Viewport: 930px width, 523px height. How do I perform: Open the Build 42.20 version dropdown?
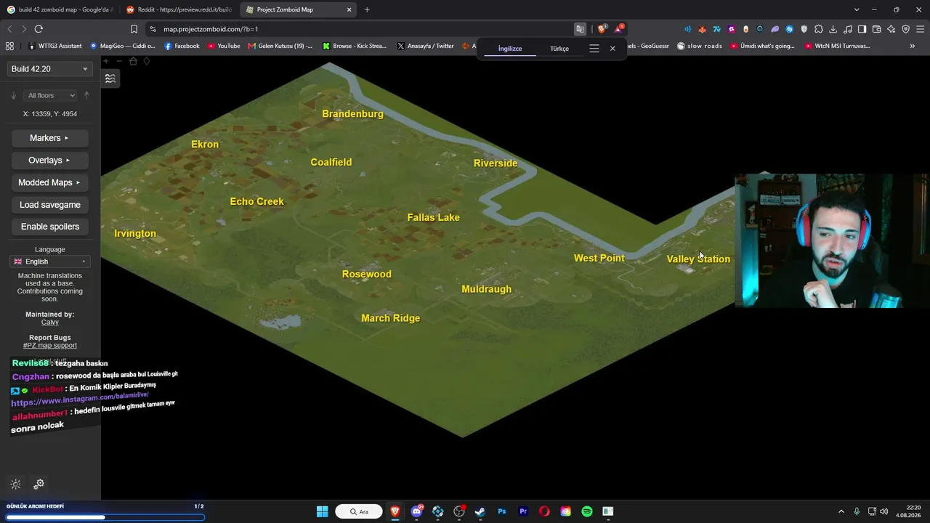[x=49, y=69]
